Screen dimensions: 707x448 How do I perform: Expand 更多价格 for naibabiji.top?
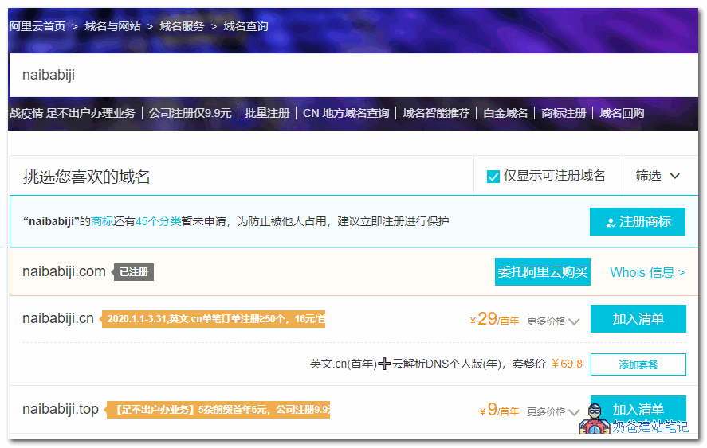[553, 412]
